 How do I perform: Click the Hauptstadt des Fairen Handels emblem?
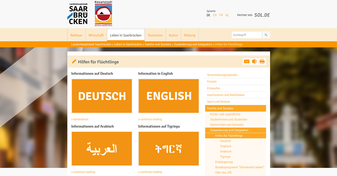coord(103,13)
